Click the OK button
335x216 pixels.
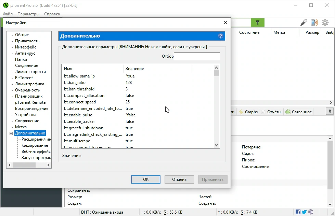point(146,179)
